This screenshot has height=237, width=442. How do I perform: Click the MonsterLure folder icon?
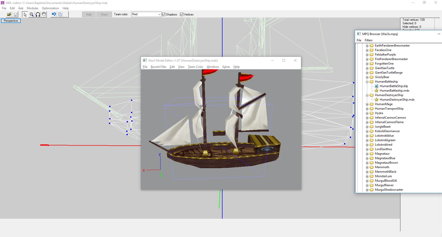pos(372,176)
